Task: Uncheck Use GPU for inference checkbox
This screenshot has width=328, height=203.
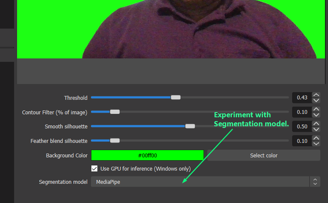Action: 94,168
